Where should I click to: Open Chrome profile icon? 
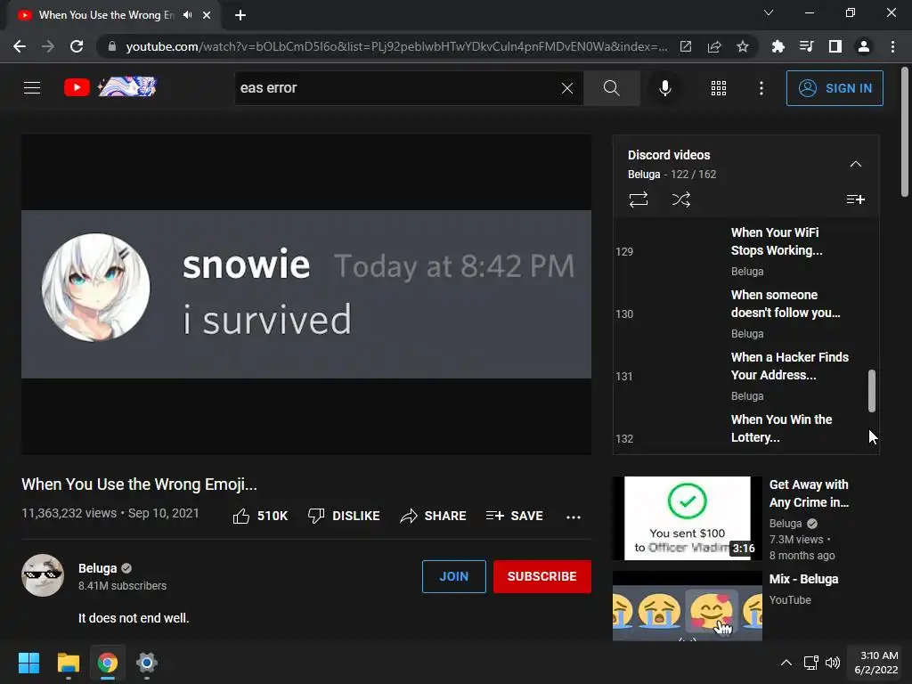click(x=864, y=46)
